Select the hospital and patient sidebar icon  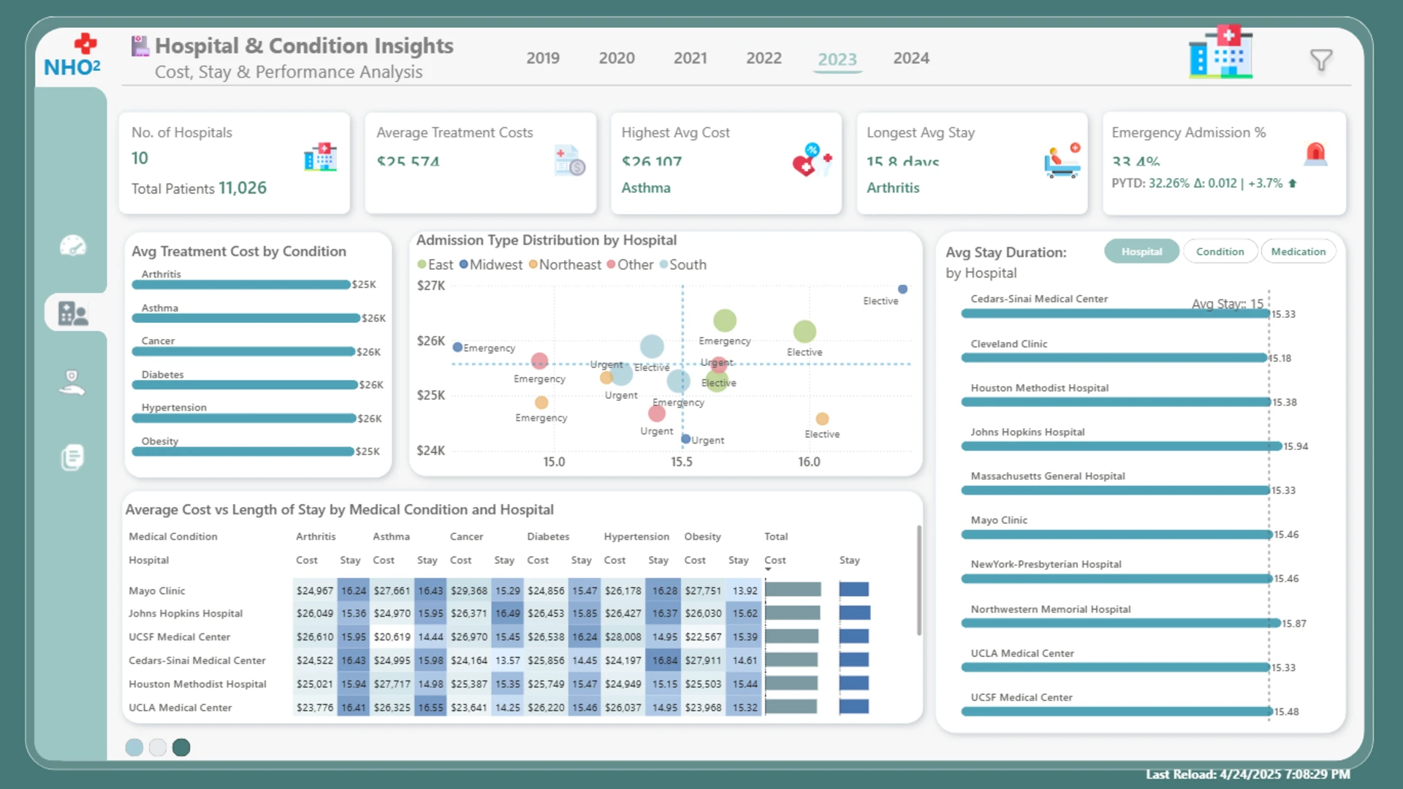(x=72, y=313)
